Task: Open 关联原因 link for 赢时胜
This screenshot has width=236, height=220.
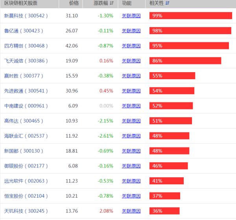Action: tap(131, 76)
